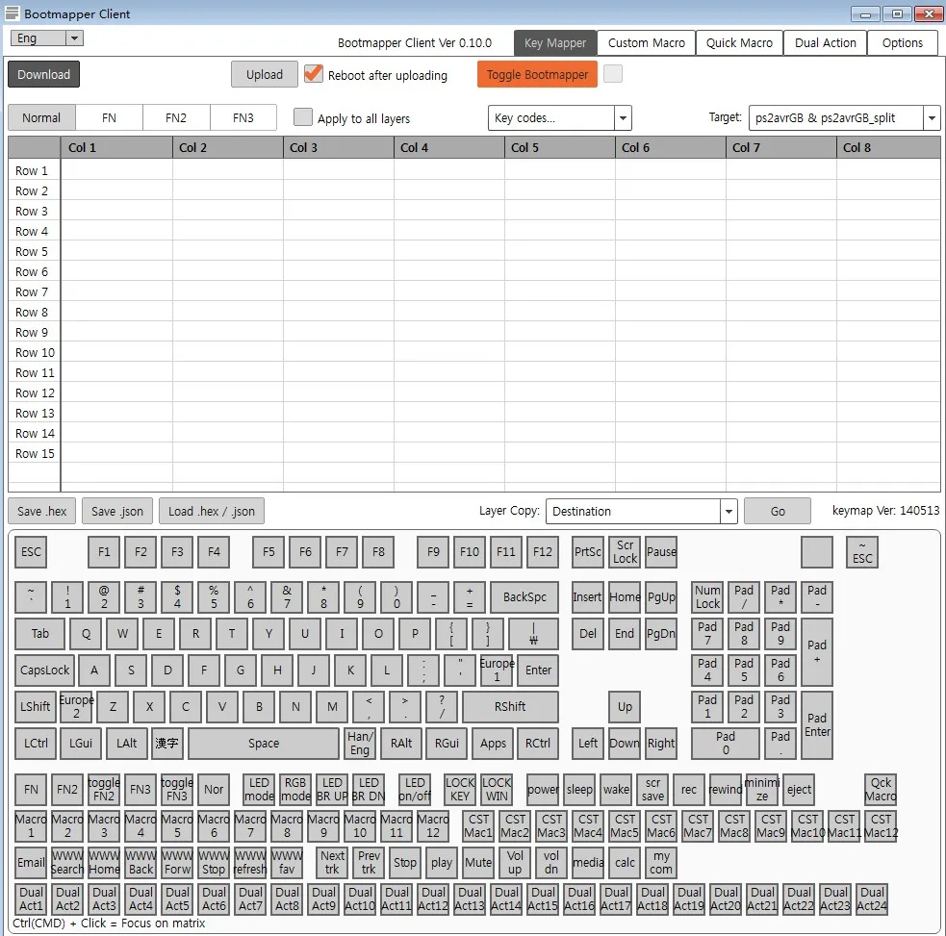Open the Eng language dropdown
Screen dimensions: 946x936
[x=46, y=38]
